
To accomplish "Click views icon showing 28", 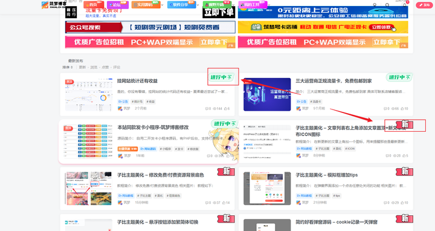I will (395, 156).
